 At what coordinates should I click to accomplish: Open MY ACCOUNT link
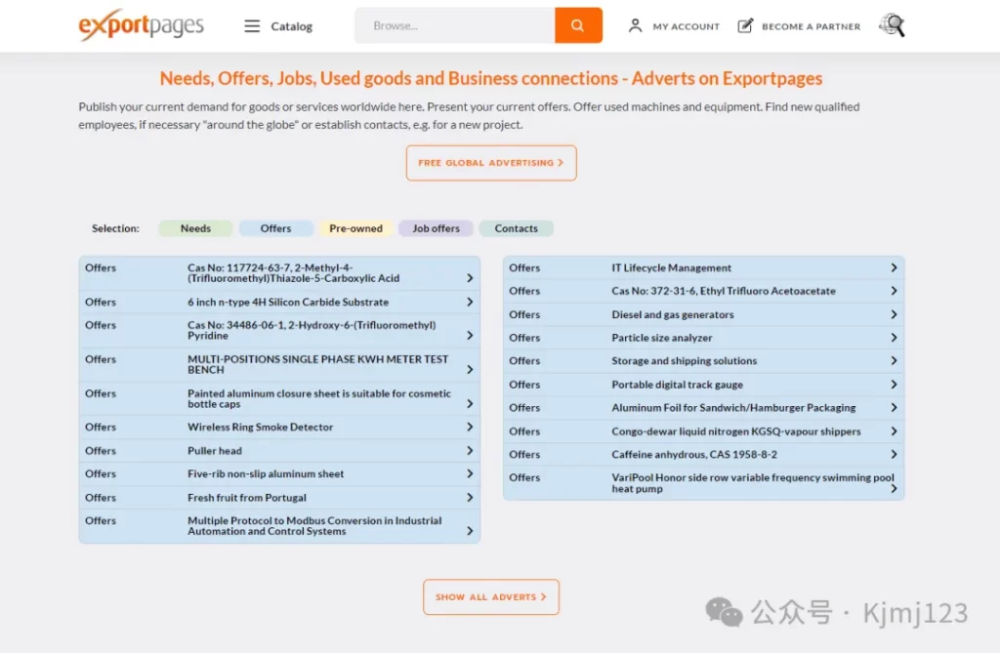pyautogui.click(x=686, y=26)
